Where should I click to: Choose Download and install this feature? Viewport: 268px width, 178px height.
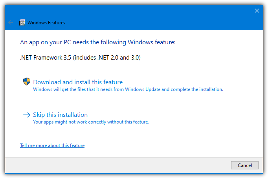tap(78, 82)
